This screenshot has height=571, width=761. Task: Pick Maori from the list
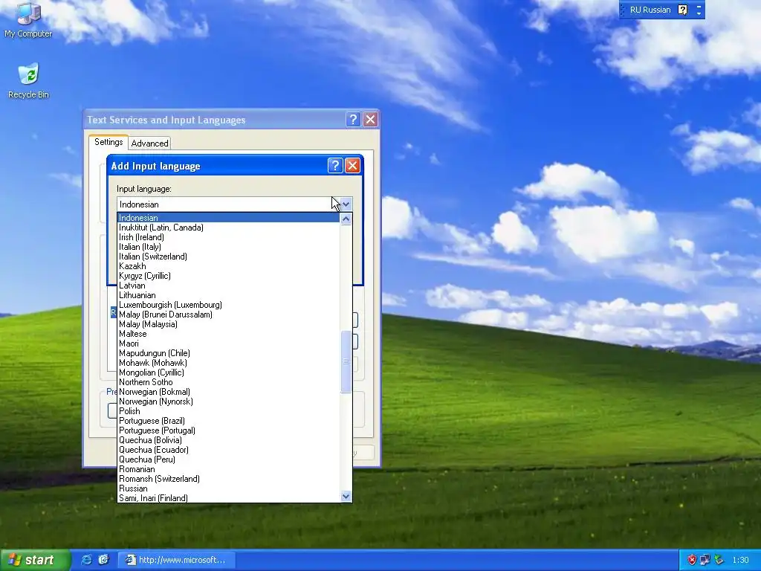[x=229, y=343]
